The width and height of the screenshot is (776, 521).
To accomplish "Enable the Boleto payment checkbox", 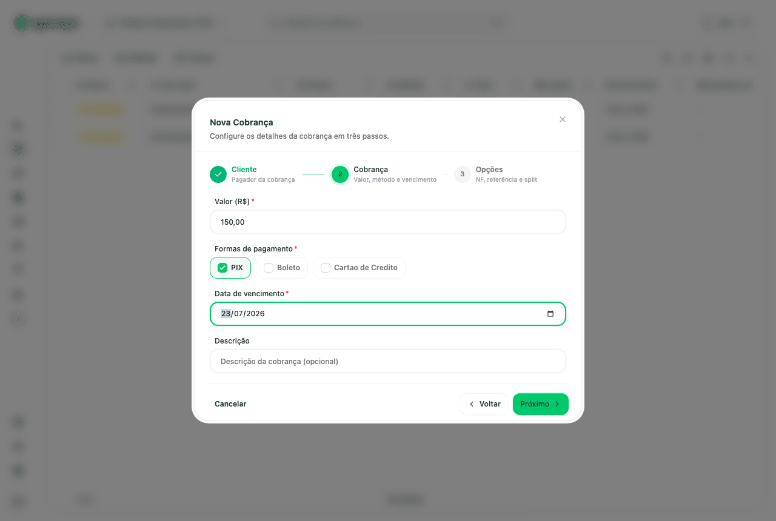I will (x=269, y=268).
